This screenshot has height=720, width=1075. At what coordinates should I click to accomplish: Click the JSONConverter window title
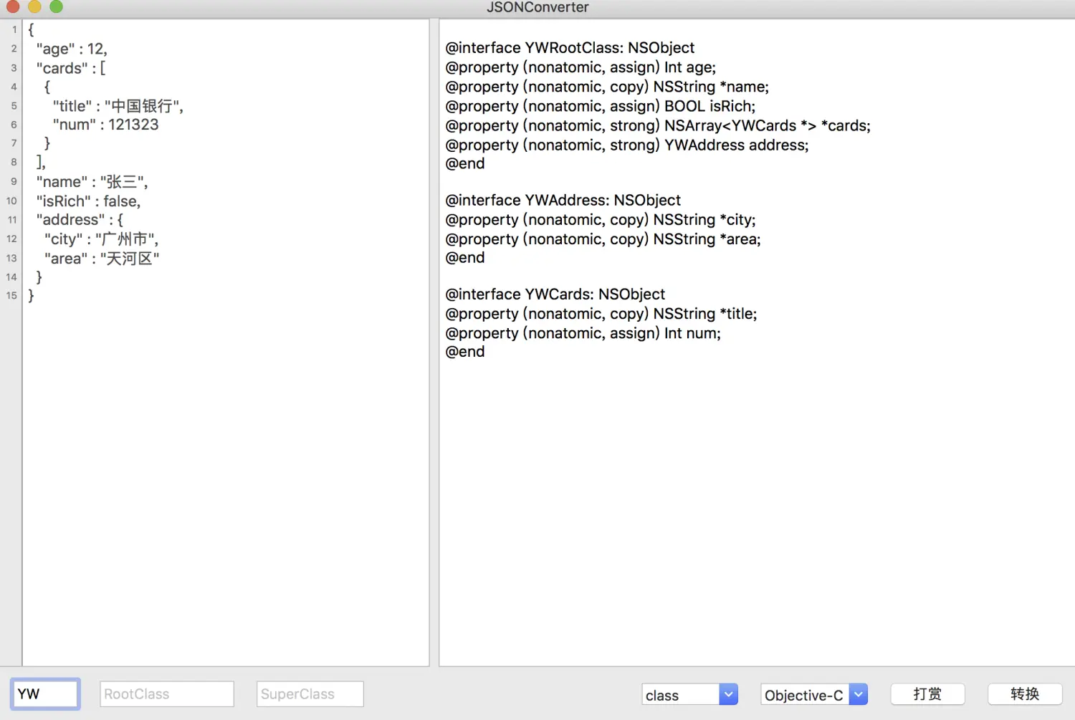pyautogui.click(x=537, y=7)
